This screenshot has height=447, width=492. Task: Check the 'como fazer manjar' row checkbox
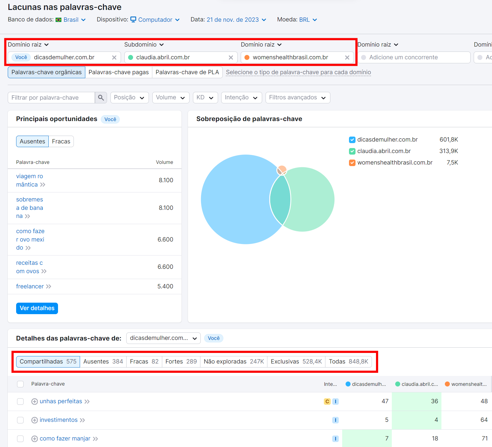(x=20, y=439)
